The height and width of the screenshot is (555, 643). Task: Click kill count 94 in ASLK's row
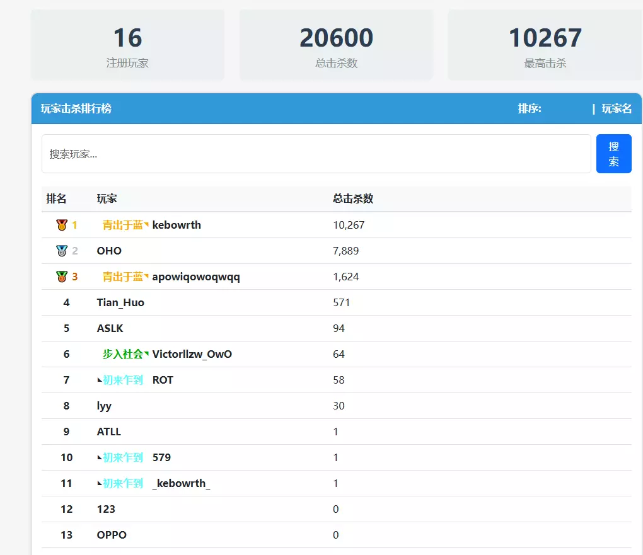tap(339, 328)
